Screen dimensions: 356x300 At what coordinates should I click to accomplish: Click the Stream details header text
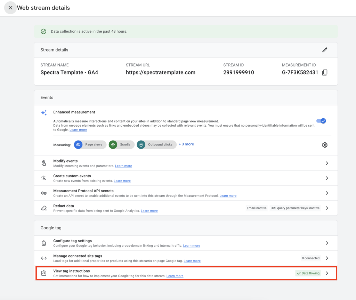coord(54,50)
